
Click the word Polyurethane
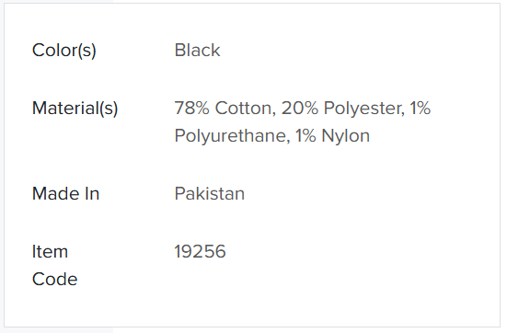[232, 136]
